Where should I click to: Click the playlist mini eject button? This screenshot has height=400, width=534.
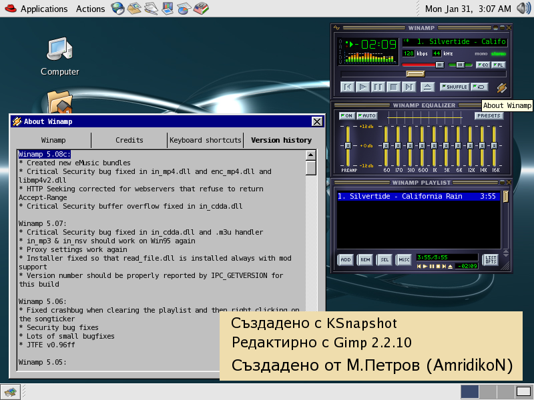[x=450, y=266]
